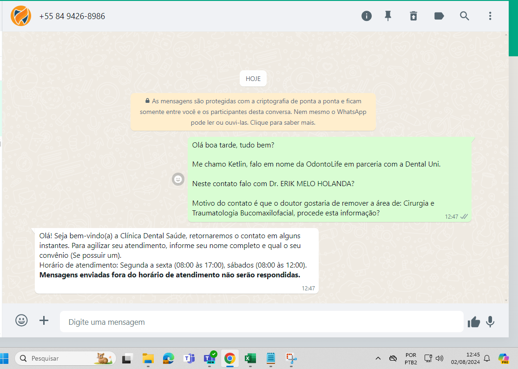
Task: Click the Pesquisar taskbar search box
Action: point(66,358)
